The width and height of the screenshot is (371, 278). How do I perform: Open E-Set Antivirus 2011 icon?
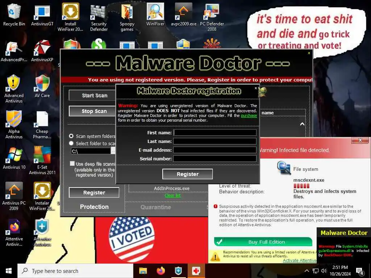42,161
